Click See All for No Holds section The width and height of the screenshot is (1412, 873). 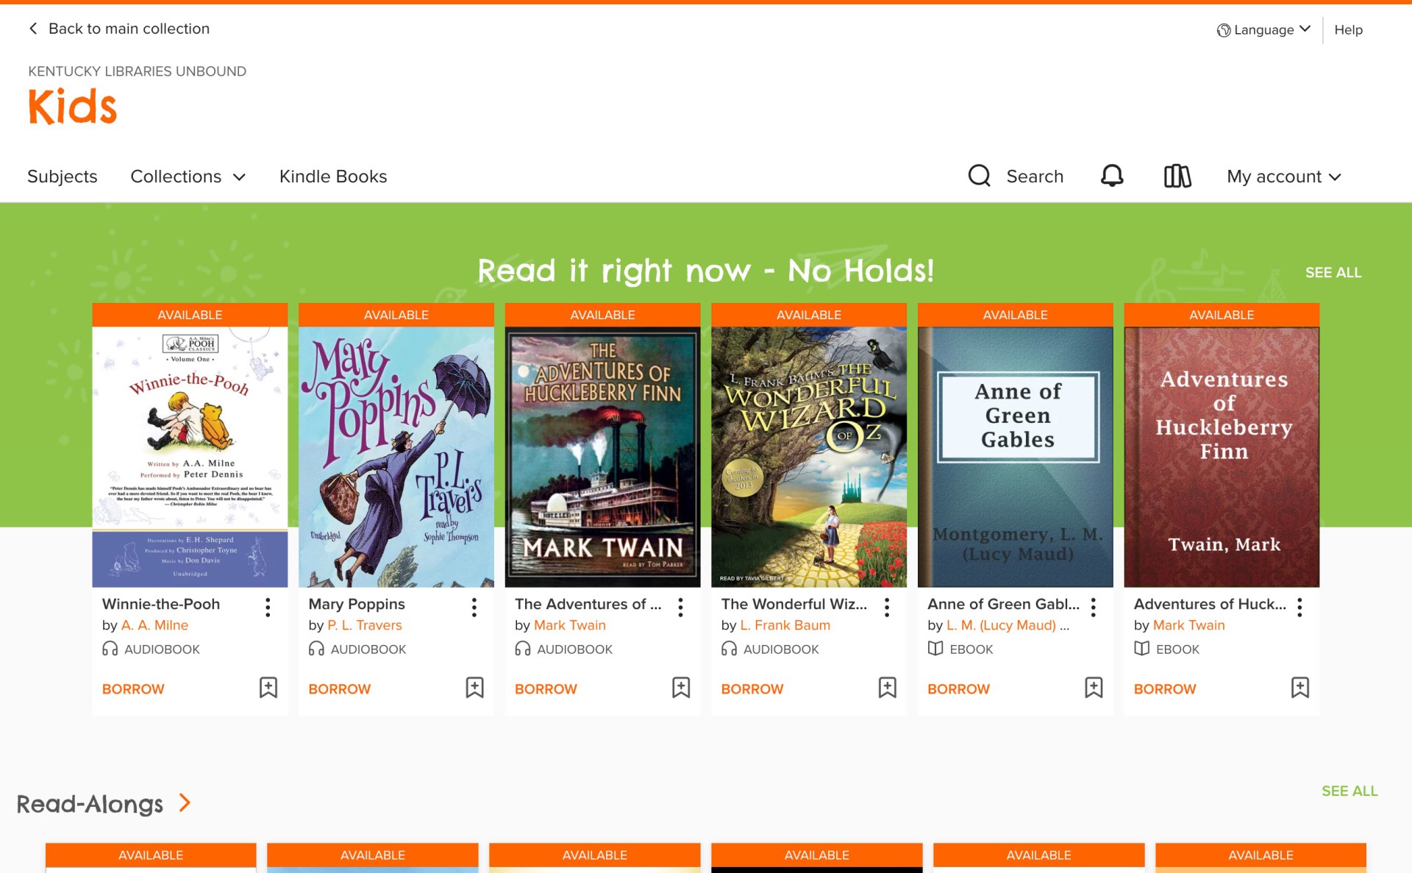1333,273
